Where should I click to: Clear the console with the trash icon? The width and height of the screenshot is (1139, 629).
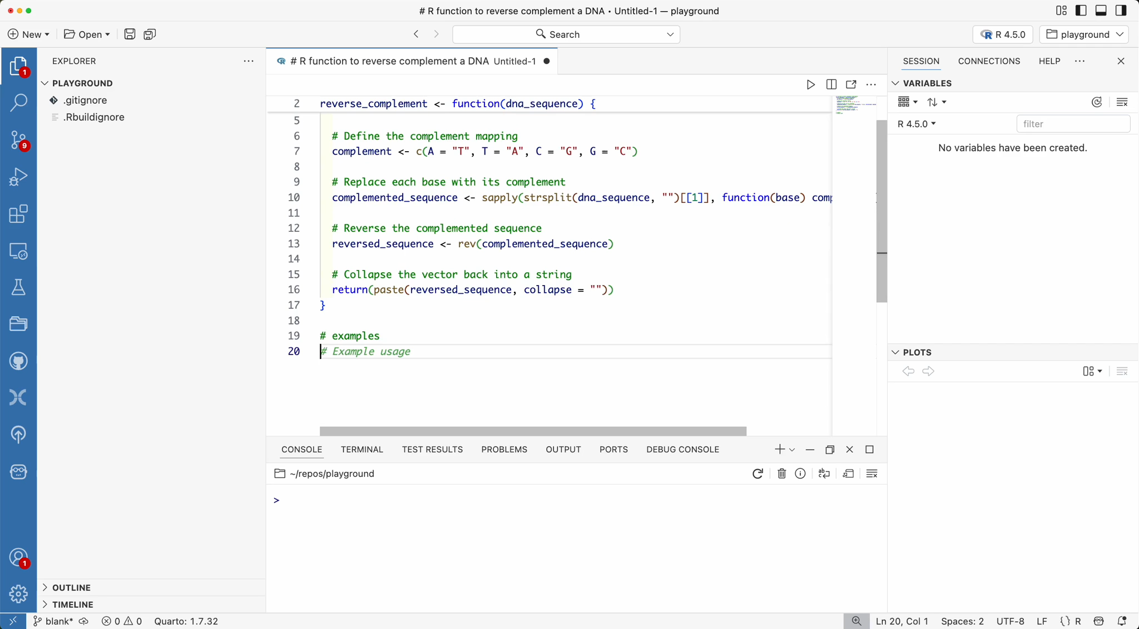click(781, 473)
